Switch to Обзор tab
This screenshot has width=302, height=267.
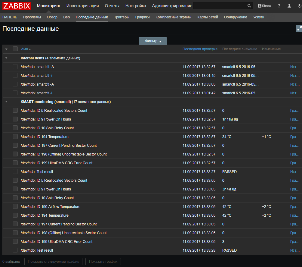(x=52, y=17)
